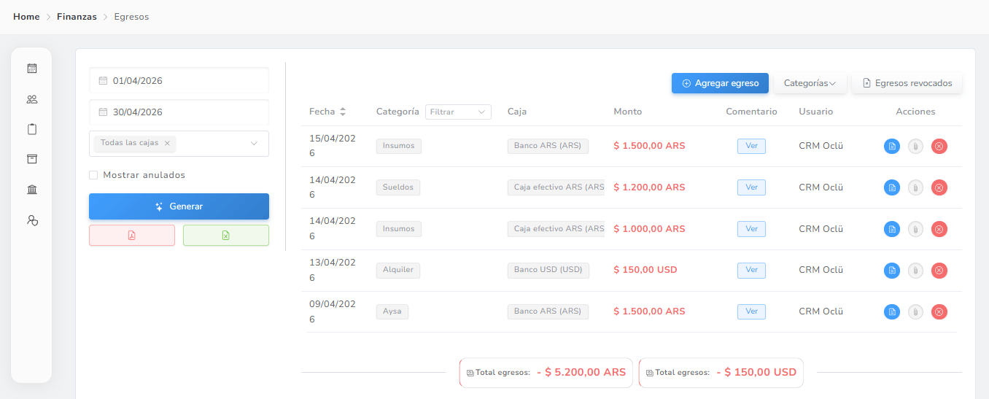
Task: View detail document of Aysa expense
Action: [x=892, y=311]
